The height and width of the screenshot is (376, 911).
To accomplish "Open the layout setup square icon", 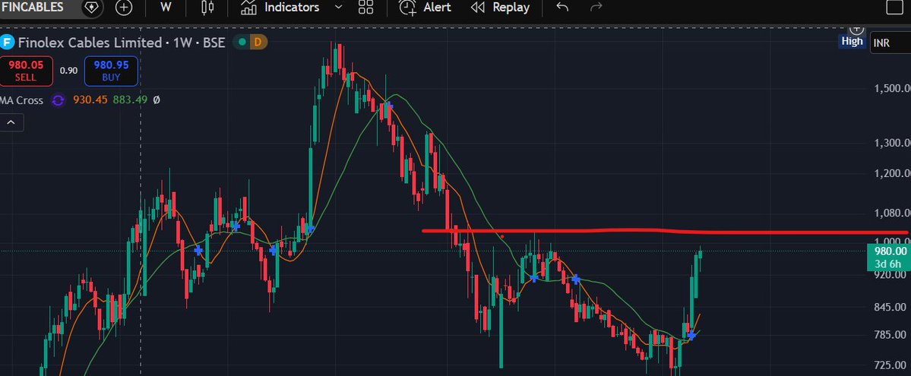I will pyautogui.click(x=894, y=8).
